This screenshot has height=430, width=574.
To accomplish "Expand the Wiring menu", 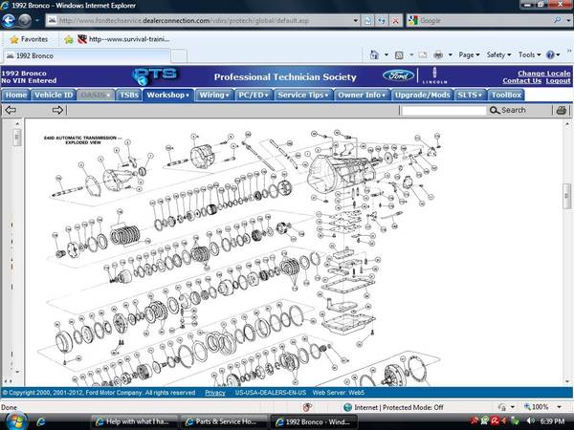I will point(214,95).
